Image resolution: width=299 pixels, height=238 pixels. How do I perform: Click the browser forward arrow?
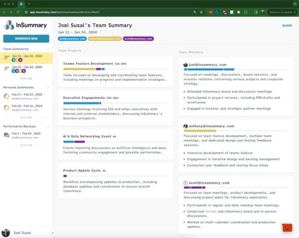pyautogui.click(x=11, y=12)
